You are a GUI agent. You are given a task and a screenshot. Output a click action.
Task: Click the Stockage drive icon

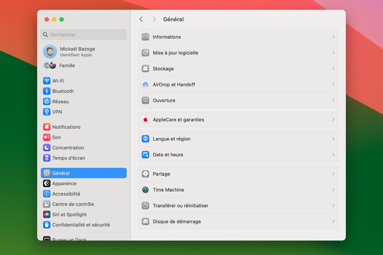pos(146,69)
